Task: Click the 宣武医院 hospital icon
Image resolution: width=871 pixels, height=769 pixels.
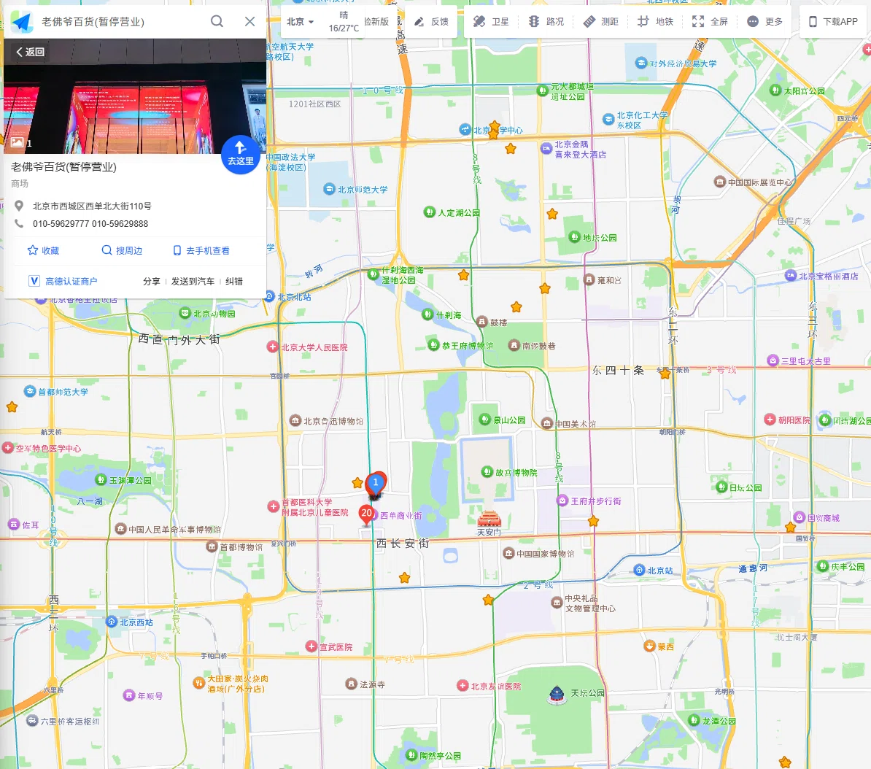Action: click(311, 646)
